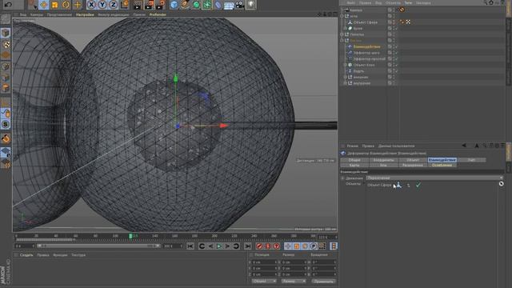Screen dimensions: 512x288
Task: Toggle the X axis lock
Action: coord(91,5)
